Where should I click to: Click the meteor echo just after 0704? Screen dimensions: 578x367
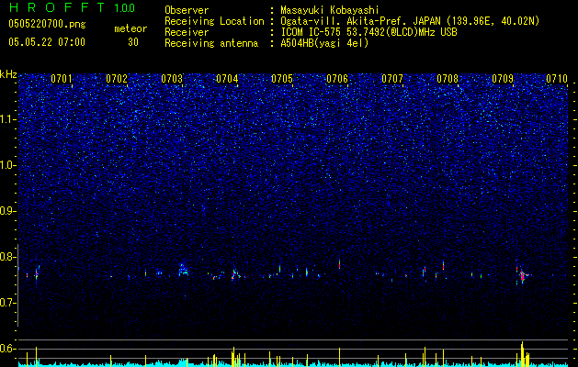[x=235, y=274]
